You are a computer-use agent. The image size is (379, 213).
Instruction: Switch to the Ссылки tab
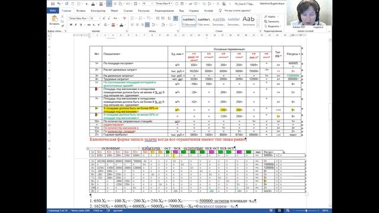[128, 11]
